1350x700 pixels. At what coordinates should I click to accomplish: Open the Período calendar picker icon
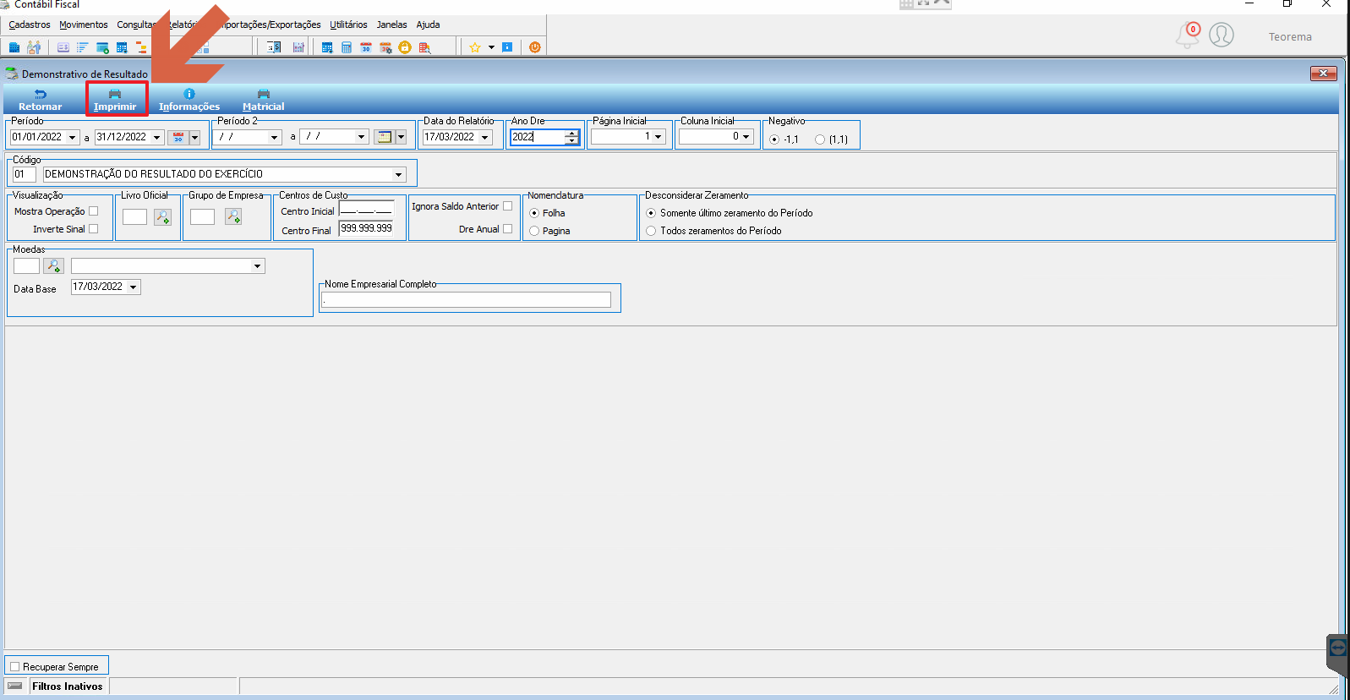click(178, 137)
